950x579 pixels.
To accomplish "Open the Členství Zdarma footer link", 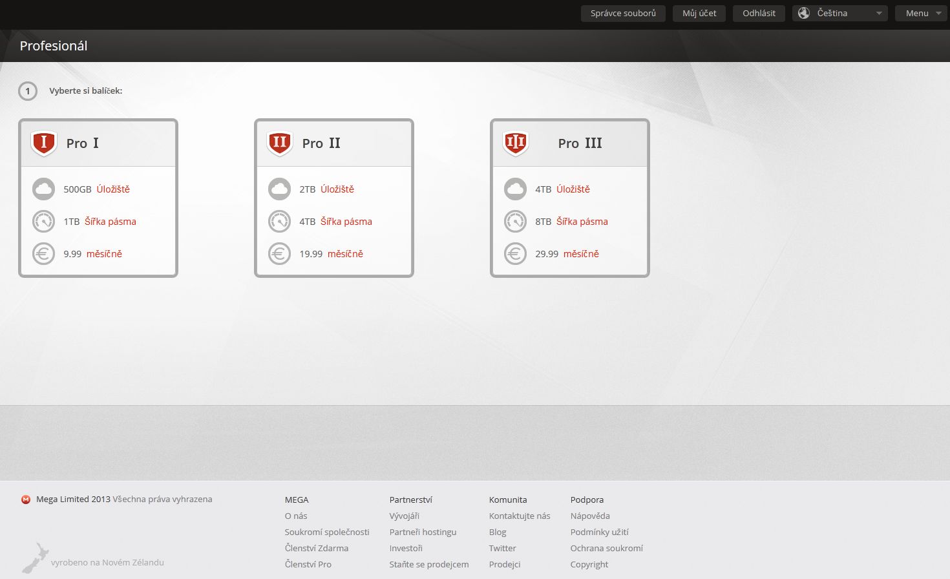I will click(317, 548).
